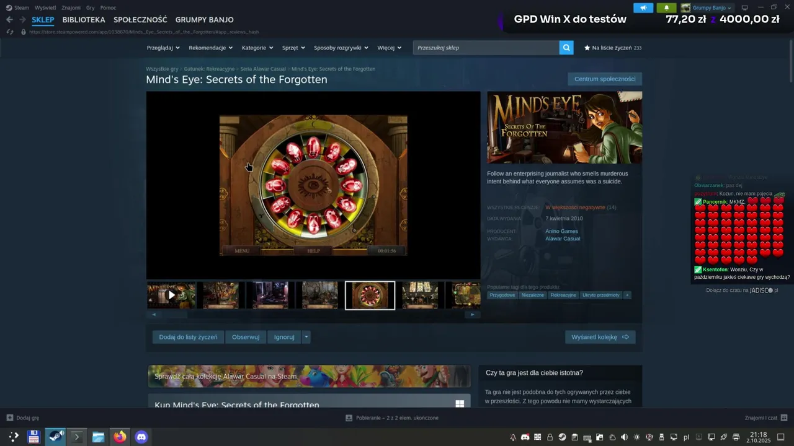Viewport: 794px width, 446px height.
Task: Expand the Rekomendacje dropdown
Action: pos(211,48)
